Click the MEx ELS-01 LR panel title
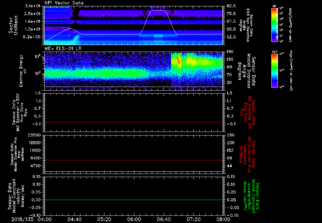322x223 pixels. [x=63, y=49]
